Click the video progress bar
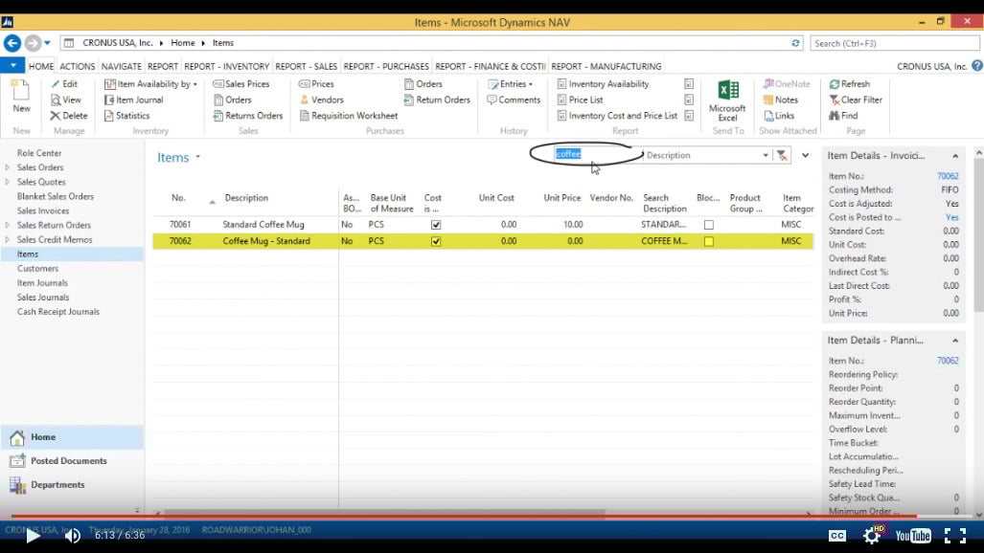The image size is (984, 553). pos(492,516)
